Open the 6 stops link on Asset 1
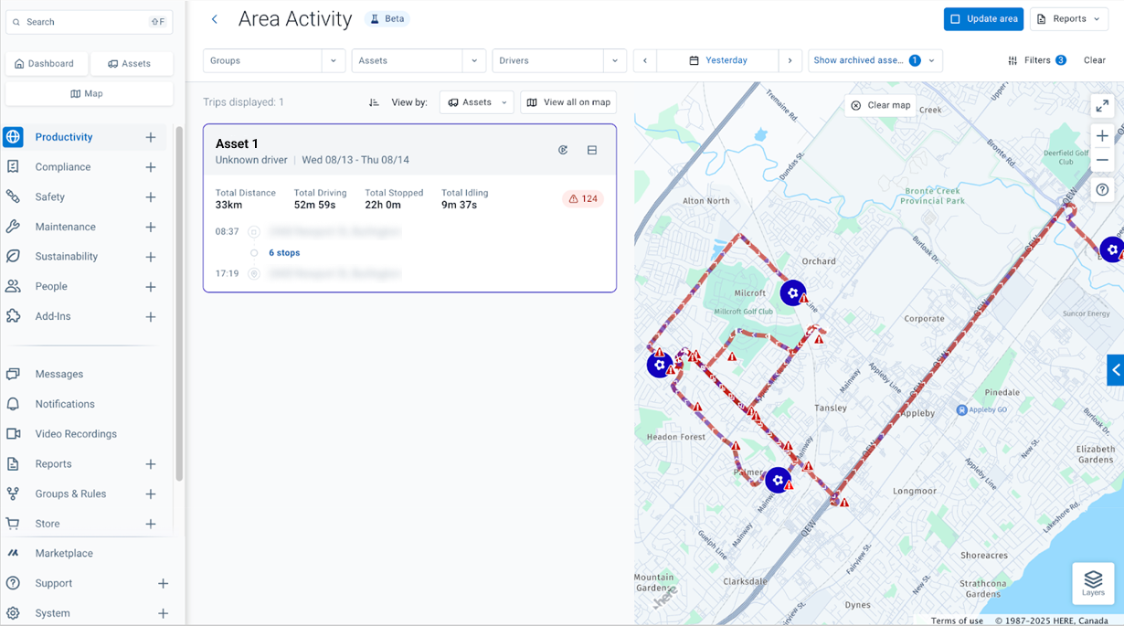The height and width of the screenshot is (626, 1124). 284,252
